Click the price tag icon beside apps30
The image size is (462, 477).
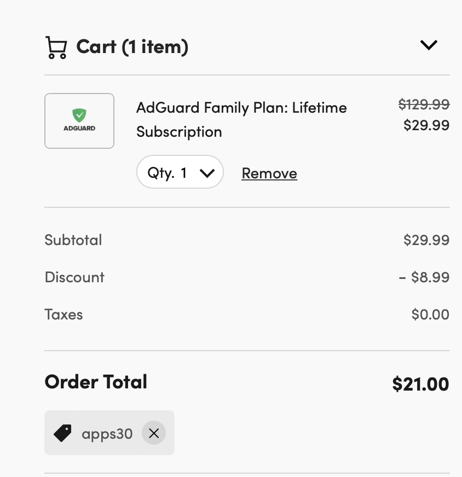click(x=63, y=433)
